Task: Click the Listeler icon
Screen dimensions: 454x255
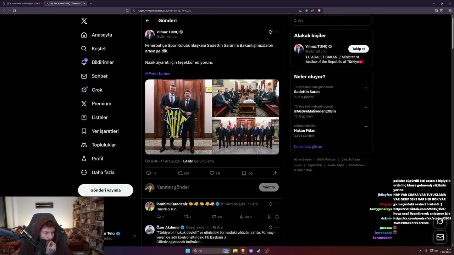Action: click(x=84, y=117)
